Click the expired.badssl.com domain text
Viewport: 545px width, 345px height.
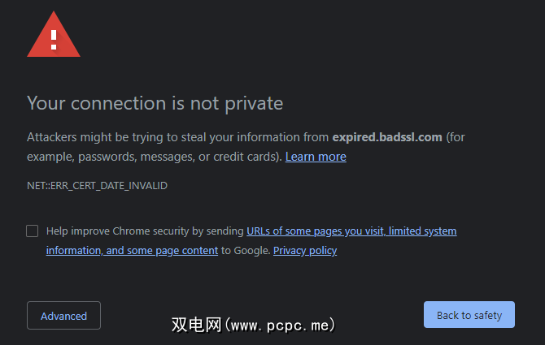tap(387, 137)
